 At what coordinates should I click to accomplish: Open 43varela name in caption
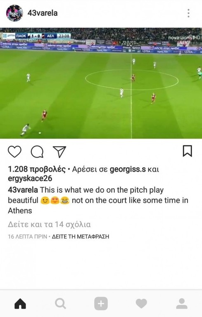point(23,190)
